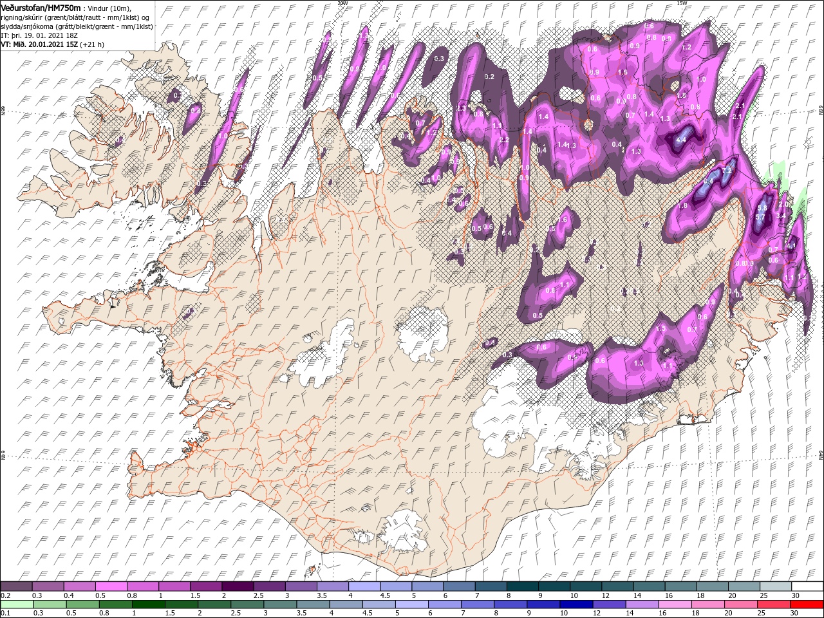The image size is (824, 618).
Task: Click the 'IT: þri. 19. 01. 2021 18Z' line
Action: point(40,35)
